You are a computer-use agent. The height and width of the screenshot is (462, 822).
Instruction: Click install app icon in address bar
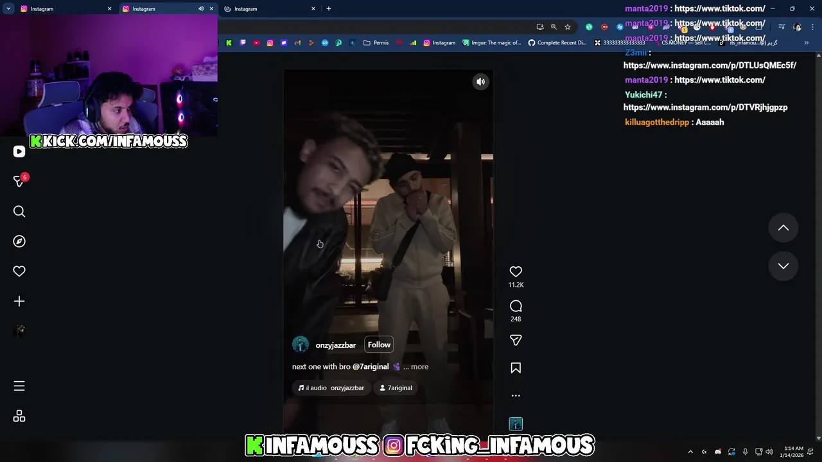coord(540,27)
